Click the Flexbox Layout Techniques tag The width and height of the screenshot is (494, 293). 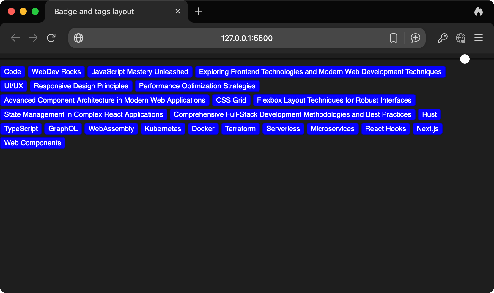(334, 100)
